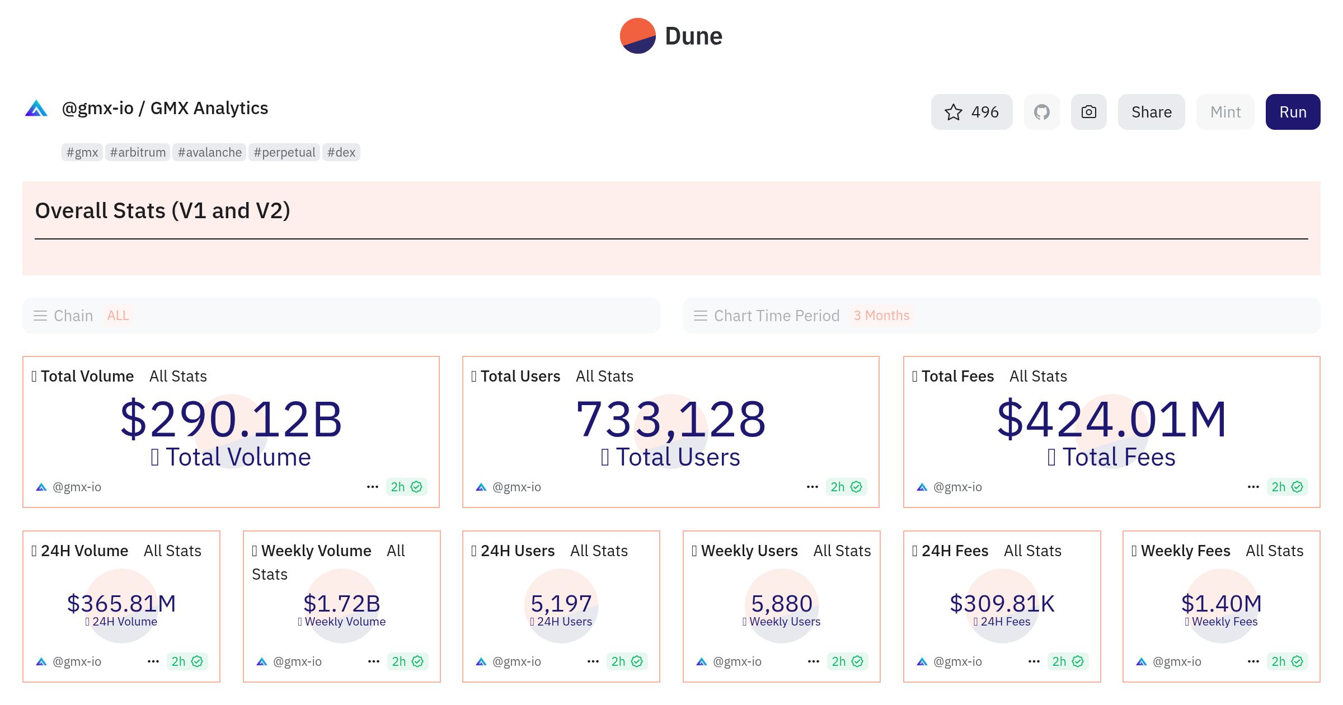Image resolution: width=1343 pixels, height=705 pixels.
Task: Open three-dots menu on 24H Volume card
Action: click(153, 661)
